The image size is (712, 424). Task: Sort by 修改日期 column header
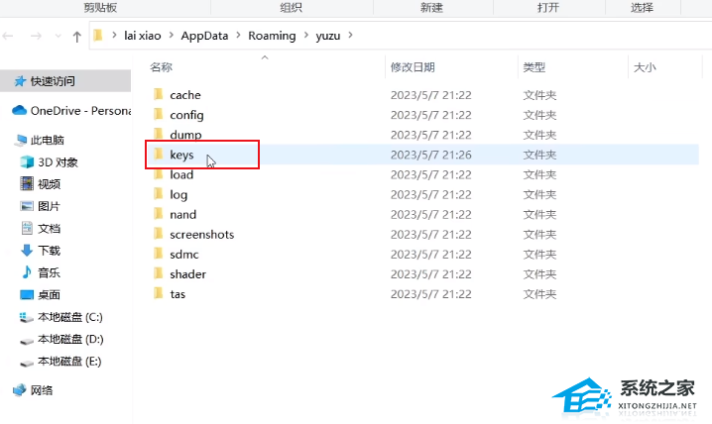(413, 67)
